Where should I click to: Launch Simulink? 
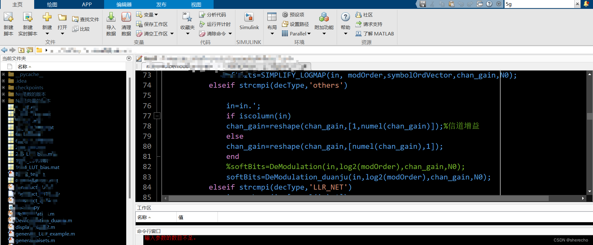pos(249,21)
